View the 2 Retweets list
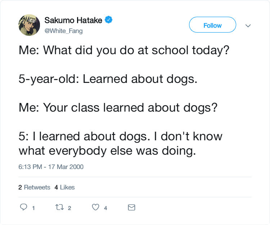The width and height of the screenshot is (270, 225). (34, 187)
